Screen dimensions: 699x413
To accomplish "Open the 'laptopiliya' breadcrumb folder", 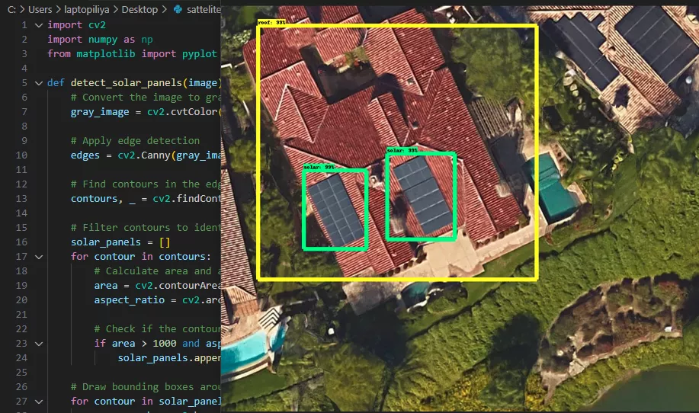I will point(95,10).
